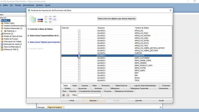
Task: Click step 2. Seleccionar Esquema/Base de D...
Action: 44,36
